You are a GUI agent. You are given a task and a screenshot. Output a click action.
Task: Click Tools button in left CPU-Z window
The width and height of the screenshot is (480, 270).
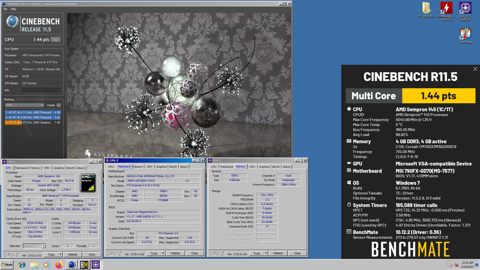click(x=51, y=254)
